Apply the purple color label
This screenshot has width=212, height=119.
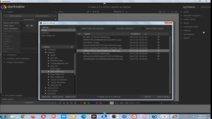tap(97, 103)
